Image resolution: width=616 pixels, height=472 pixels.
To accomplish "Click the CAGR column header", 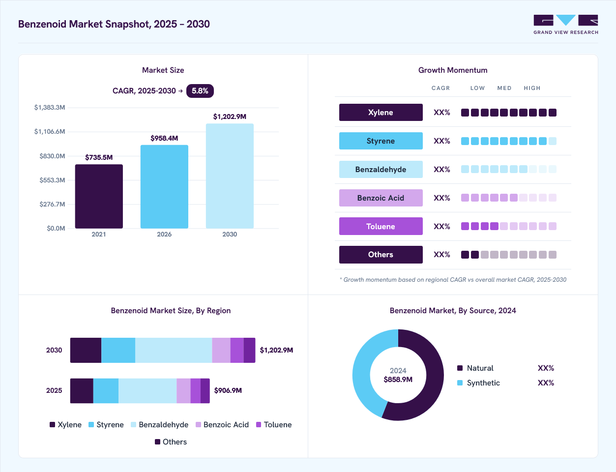I will pos(441,88).
